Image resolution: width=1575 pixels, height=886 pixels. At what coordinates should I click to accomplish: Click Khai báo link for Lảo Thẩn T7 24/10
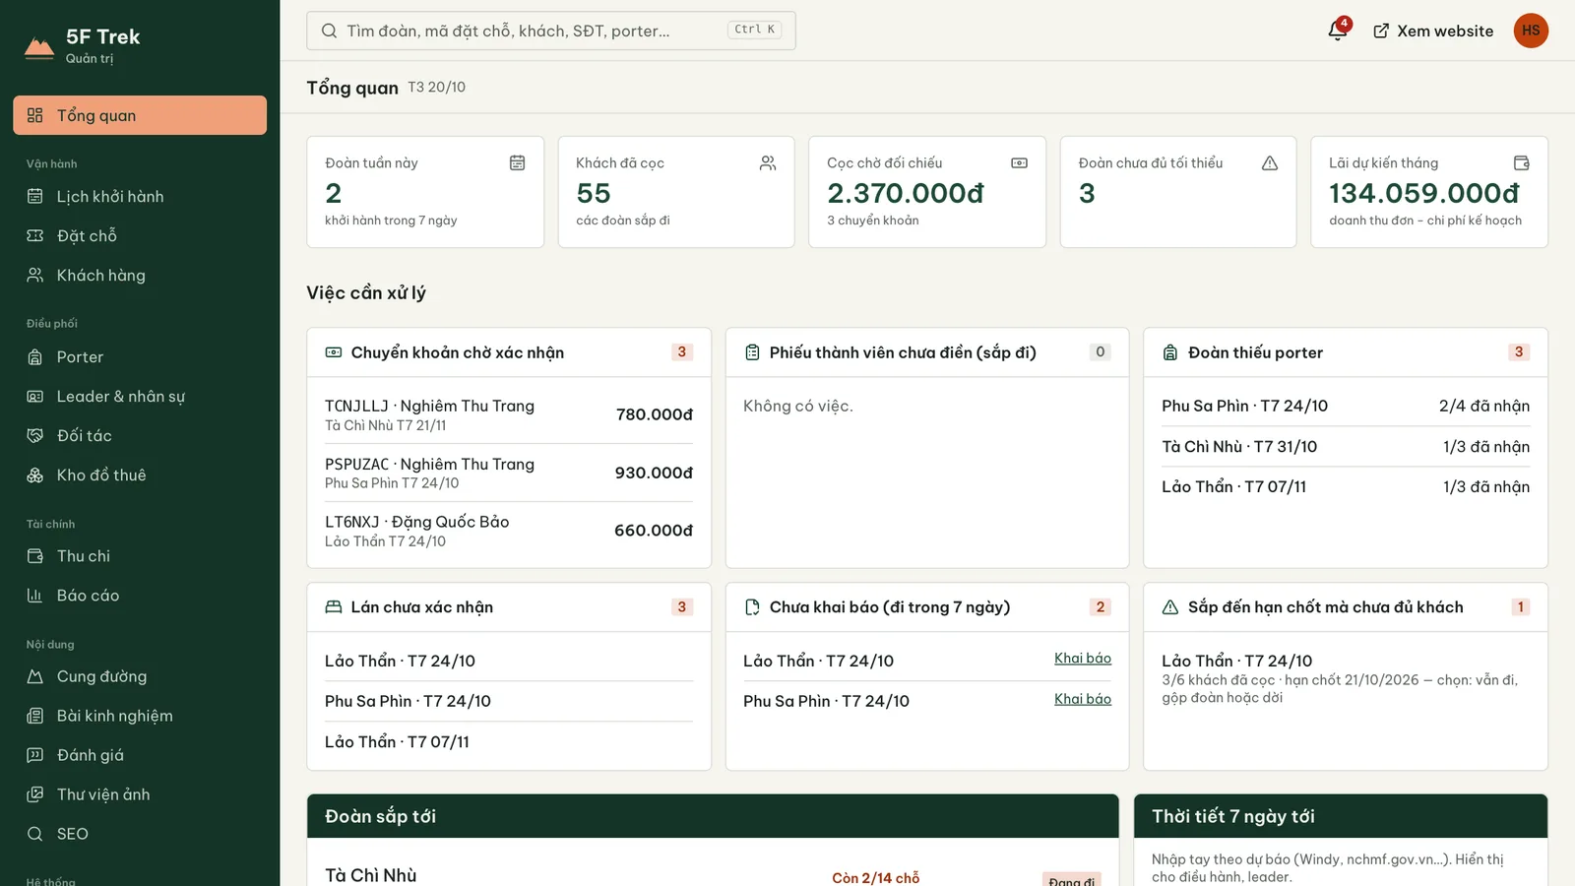tap(1083, 659)
